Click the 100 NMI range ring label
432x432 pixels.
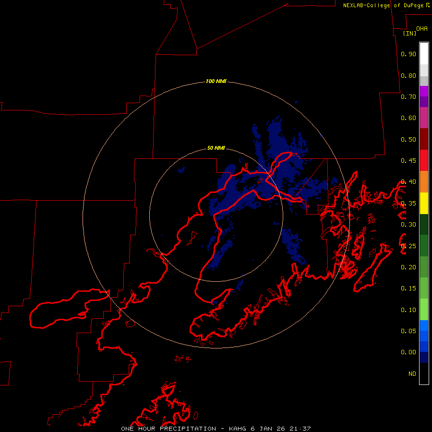216,81
